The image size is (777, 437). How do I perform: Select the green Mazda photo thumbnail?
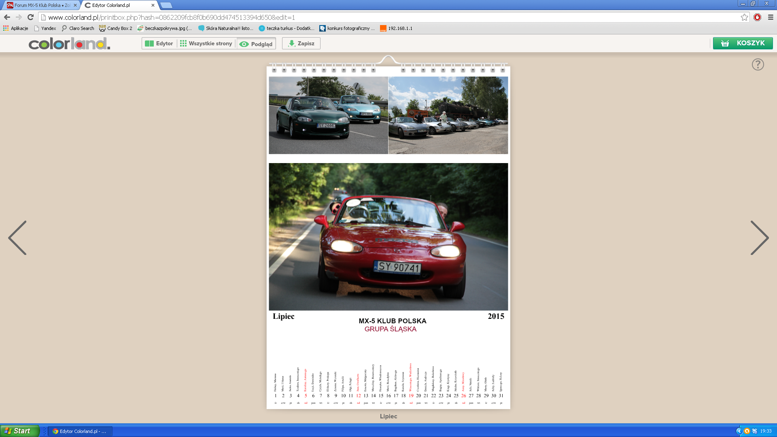[328, 115]
